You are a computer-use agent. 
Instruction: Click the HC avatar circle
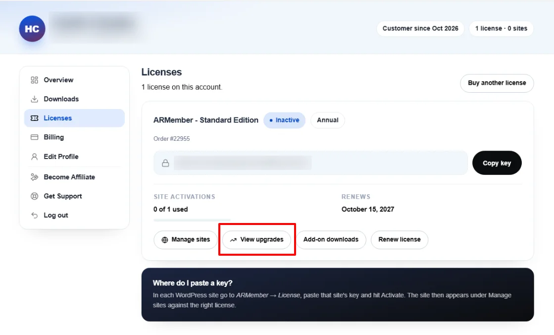pos(32,29)
